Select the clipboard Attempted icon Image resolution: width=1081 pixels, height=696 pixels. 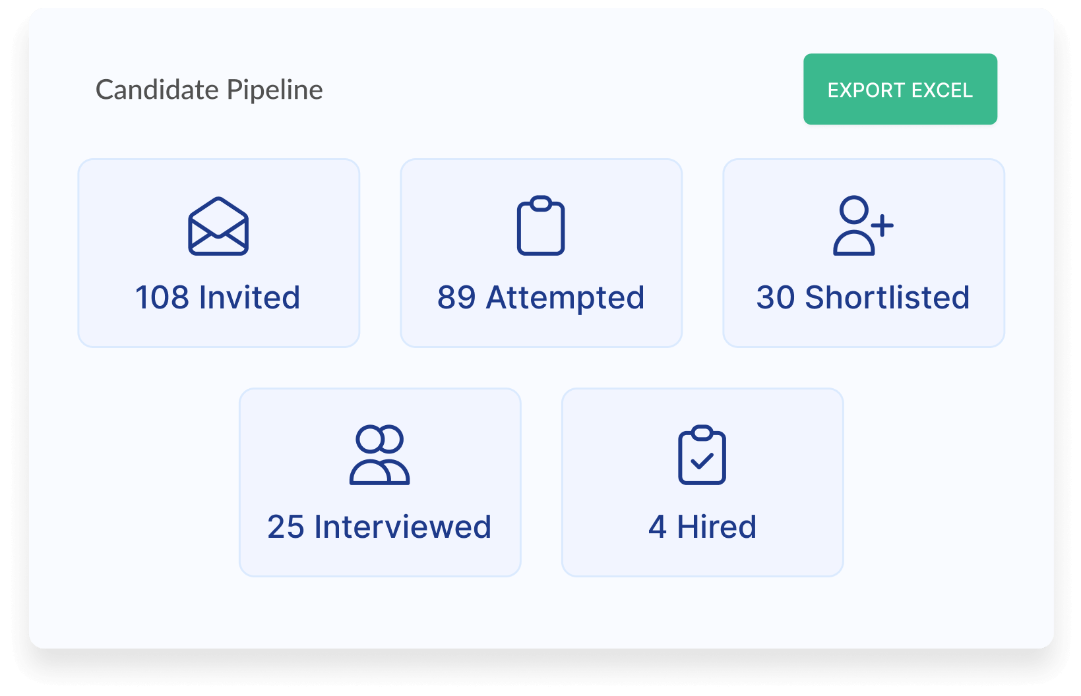tap(541, 227)
